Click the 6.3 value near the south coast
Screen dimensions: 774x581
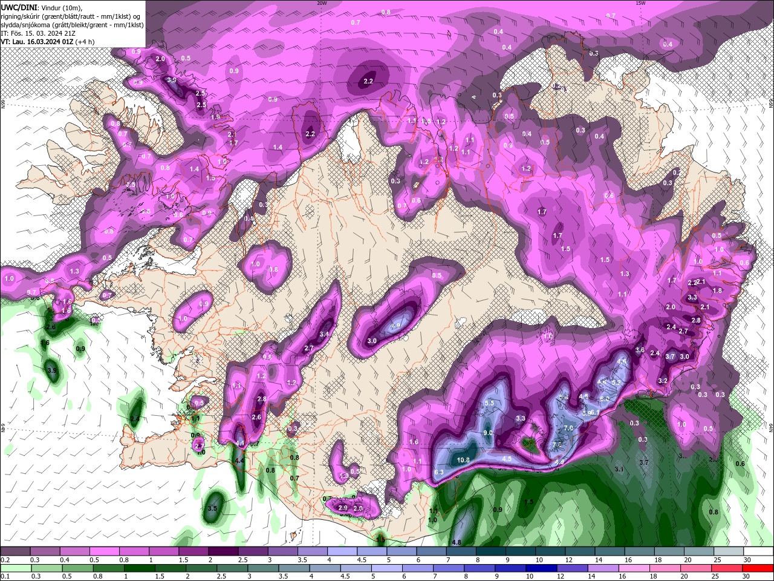pyautogui.click(x=439, y=472)
